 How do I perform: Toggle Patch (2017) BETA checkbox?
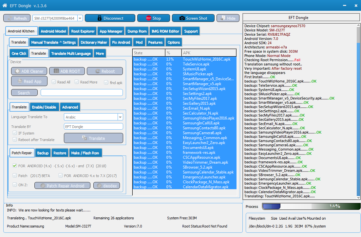15,175
